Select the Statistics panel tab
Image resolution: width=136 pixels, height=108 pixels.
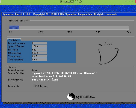(14, 40)
